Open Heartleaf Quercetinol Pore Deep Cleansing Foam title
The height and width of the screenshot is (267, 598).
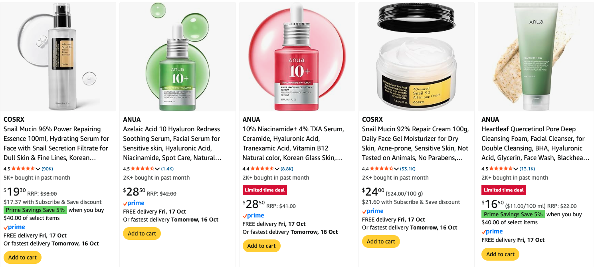[535, 143]
